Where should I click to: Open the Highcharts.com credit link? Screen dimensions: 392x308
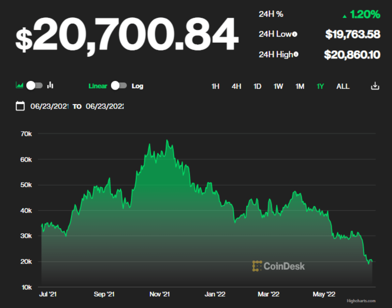click(x=361, y=301)
